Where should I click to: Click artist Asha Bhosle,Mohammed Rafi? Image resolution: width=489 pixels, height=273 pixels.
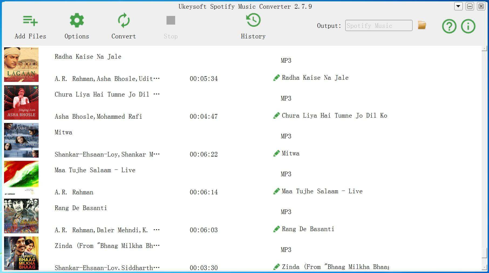point(98,116)
